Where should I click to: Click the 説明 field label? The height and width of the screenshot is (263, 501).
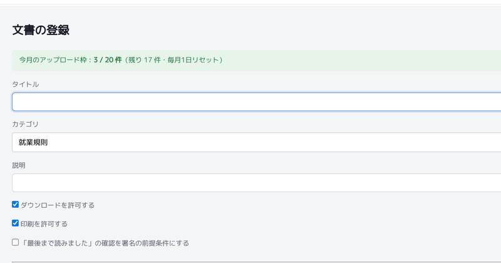point(19,165)
